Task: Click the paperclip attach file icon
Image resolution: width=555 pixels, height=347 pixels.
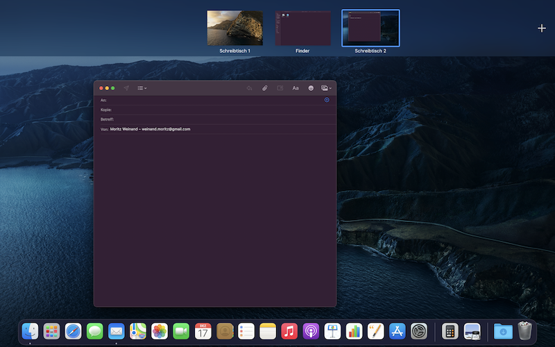Action: click(x=264, y=88)
